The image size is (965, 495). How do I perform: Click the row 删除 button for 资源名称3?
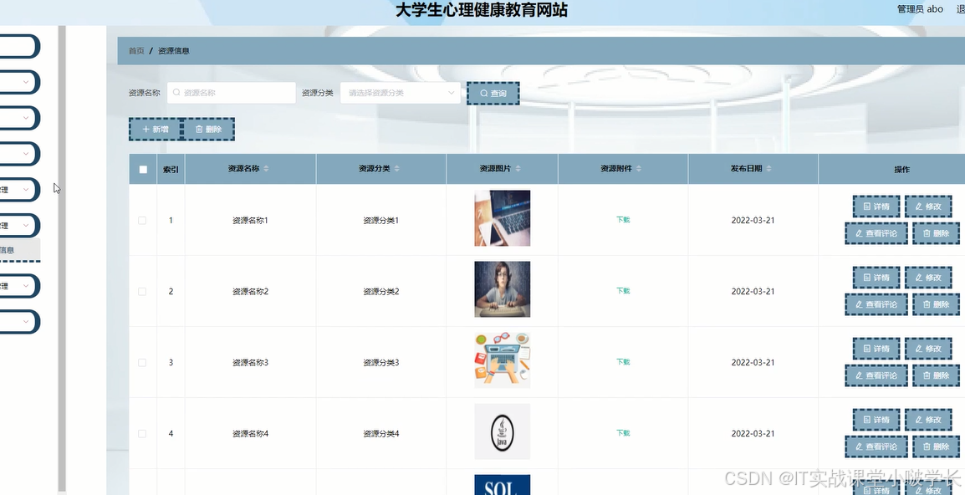click(x=936, y=375)
